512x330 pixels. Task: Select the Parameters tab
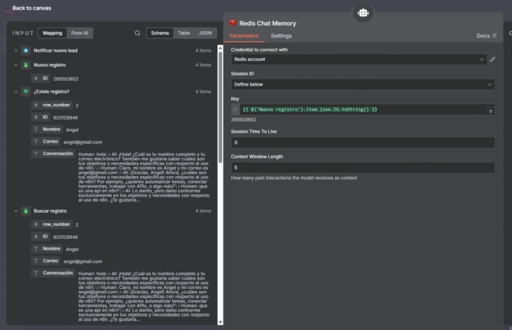(x=244, y=36)
